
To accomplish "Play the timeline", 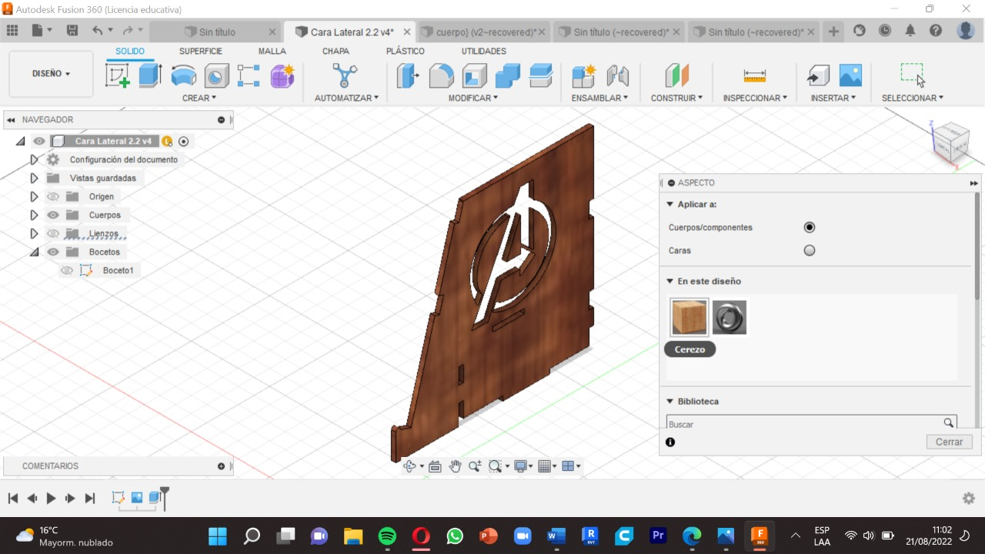I will pos(51,498).
